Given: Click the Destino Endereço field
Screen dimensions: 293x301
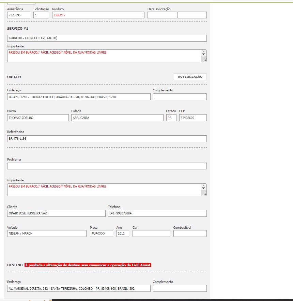Looking at the screenshot, I should point(79,288).
